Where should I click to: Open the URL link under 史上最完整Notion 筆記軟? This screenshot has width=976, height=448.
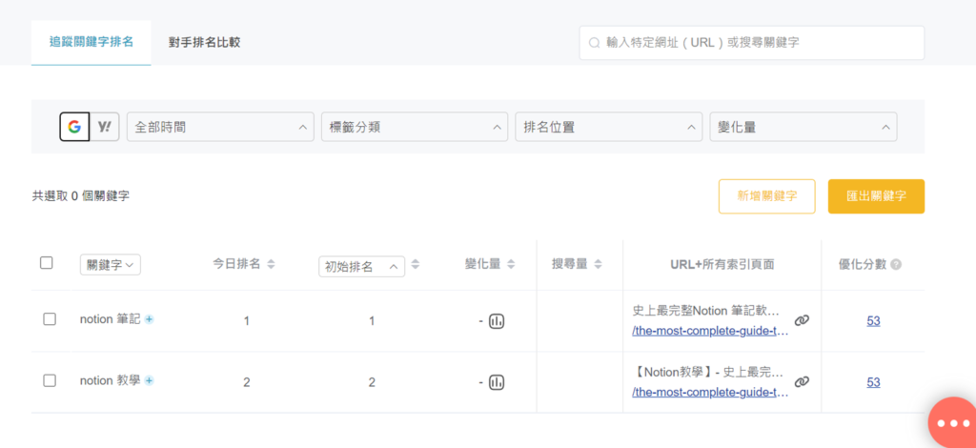710,332
